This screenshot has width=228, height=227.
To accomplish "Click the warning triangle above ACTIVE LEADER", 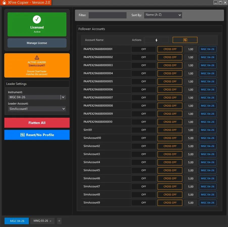I will click(x=37, y=58).
